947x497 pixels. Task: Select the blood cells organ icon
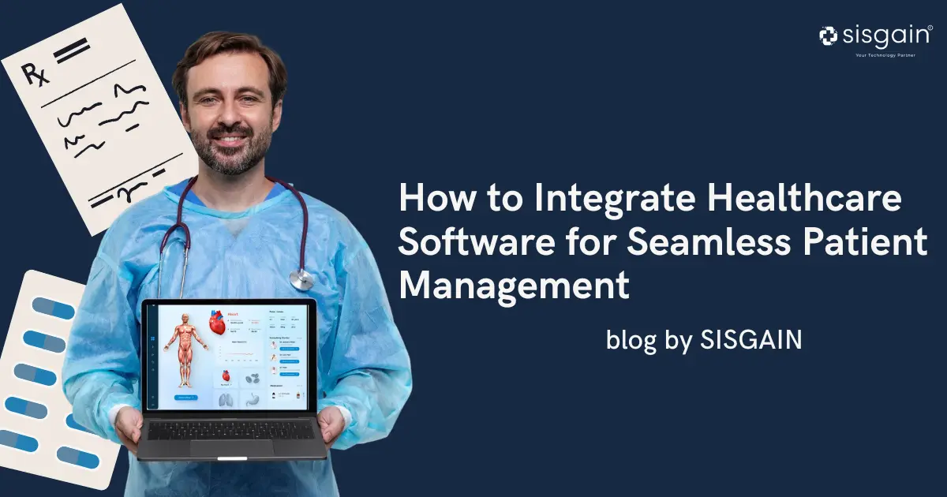(253, 377)
